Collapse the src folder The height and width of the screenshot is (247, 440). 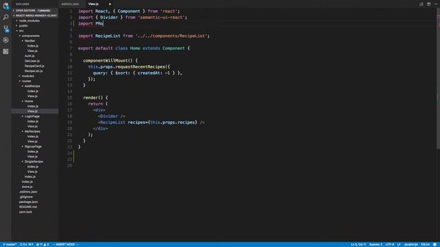coord(21,30)
